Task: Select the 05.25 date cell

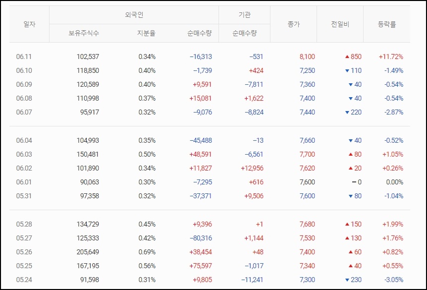Action: pyautogui.click(x=24, y=266)
